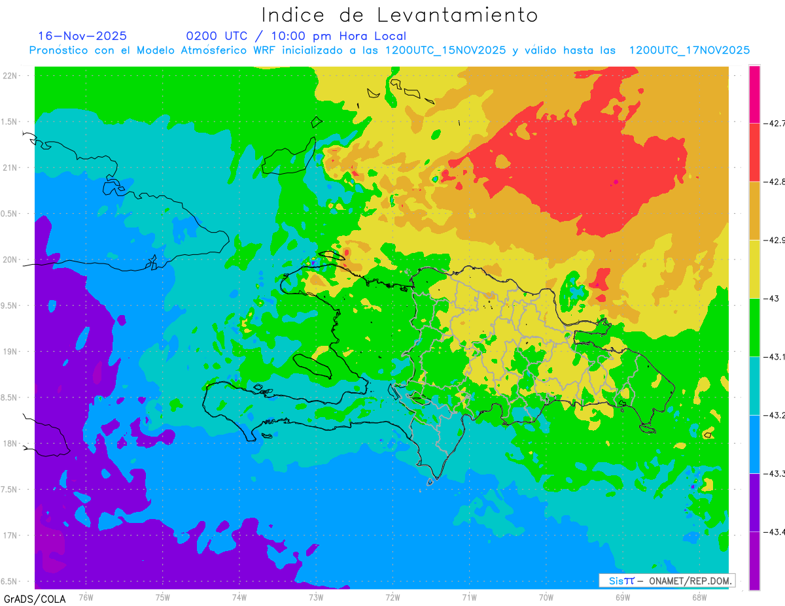
Task: Click the violet swatch below -43.4
Action: [754, 560]
